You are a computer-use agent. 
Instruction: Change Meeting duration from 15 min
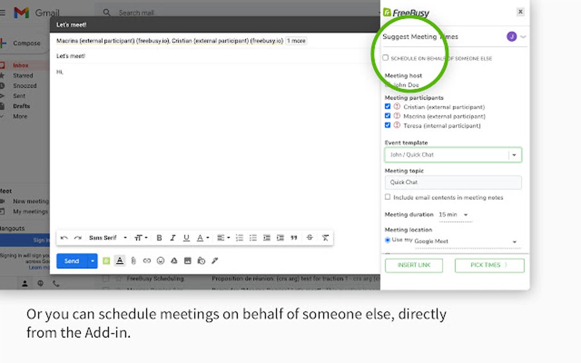(455, 215)
